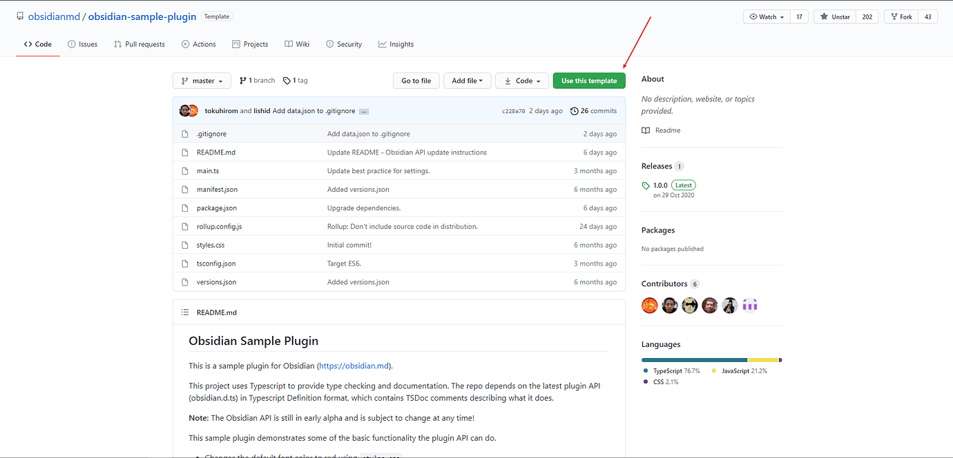This screenshot has height=458, width=953.
Task: Open the manifest.json file
Action: point(217,190)
